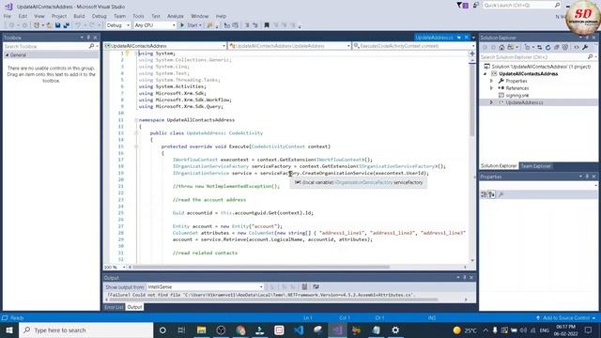Click the bookmark toolbar icon
This screenshot has height=338, width=601.
click(x=267, y=25)
